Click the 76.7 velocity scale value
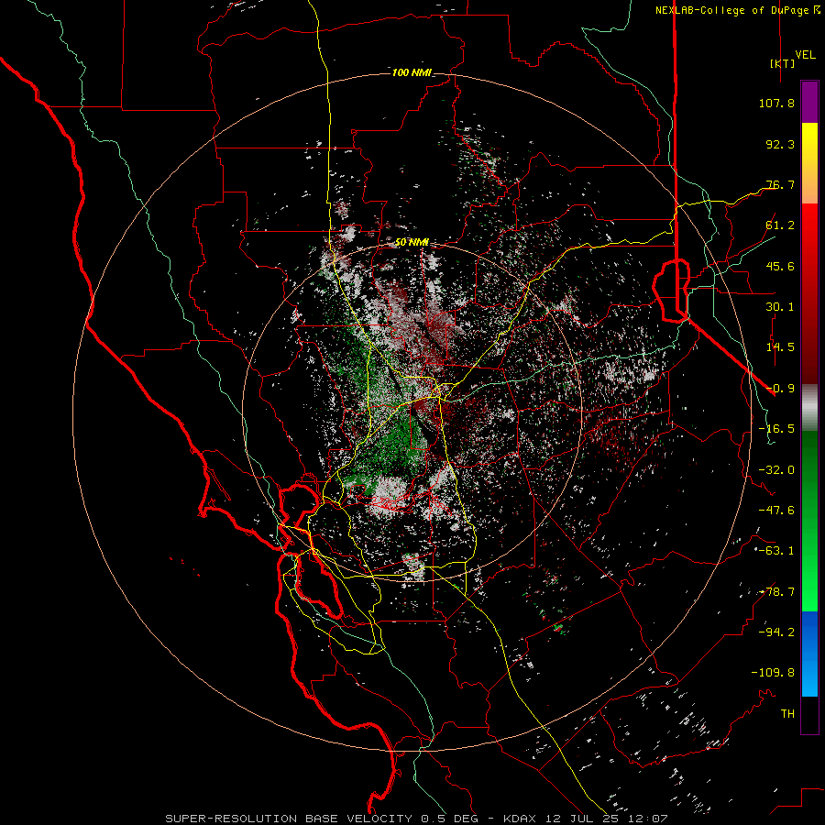 point(780,184)
